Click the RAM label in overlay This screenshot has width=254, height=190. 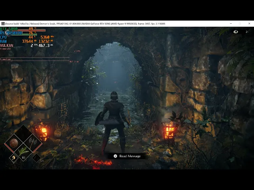[x=4, y=41]
